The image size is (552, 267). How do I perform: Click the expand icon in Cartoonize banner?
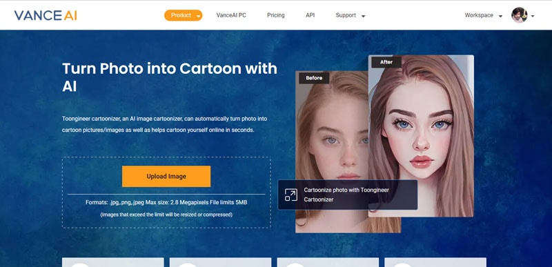coord(290,195)
